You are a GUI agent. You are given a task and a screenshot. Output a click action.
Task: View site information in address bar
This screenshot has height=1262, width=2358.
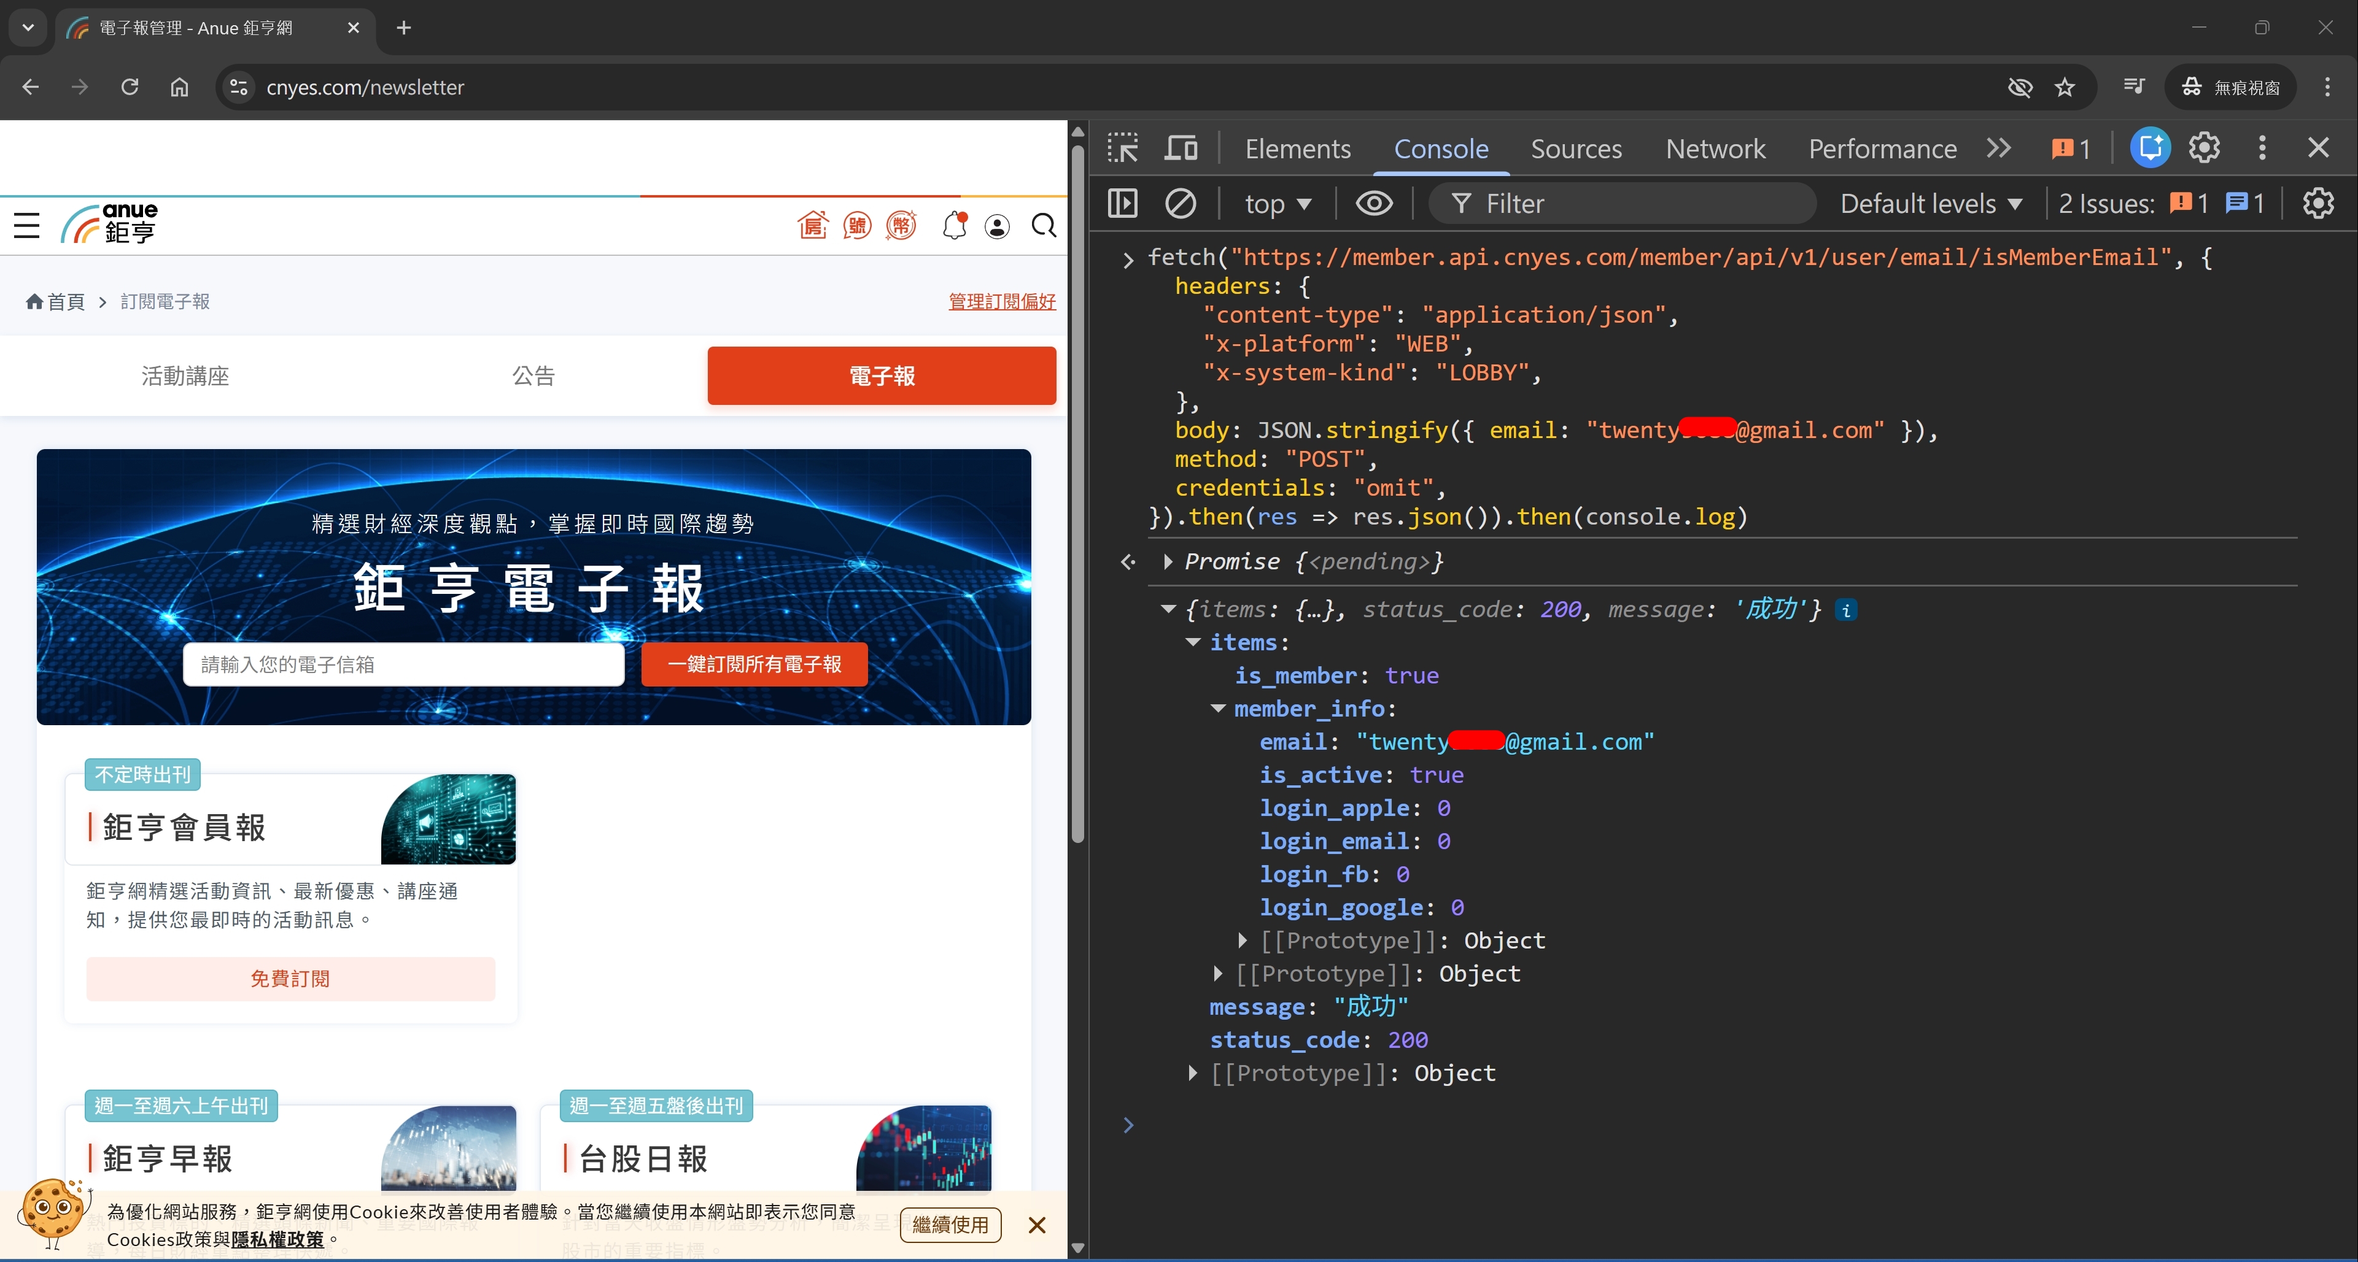pyautogui.click(x=239, y=87)
